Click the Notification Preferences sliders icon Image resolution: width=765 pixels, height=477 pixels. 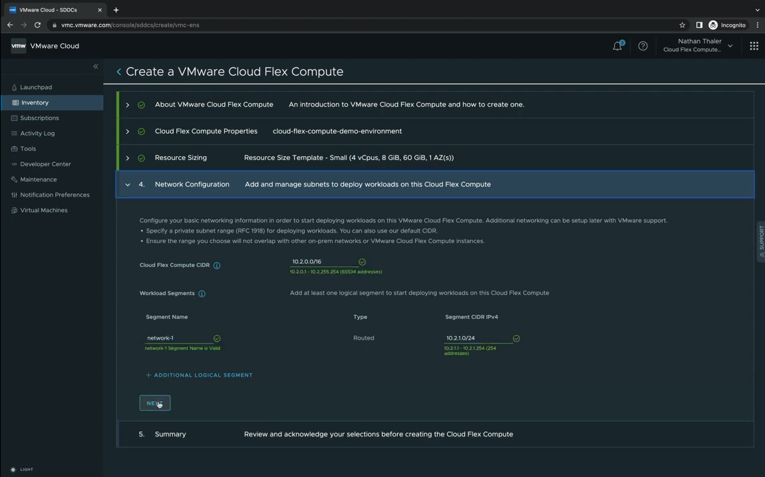pyautogui.click(x=14, y=195)
